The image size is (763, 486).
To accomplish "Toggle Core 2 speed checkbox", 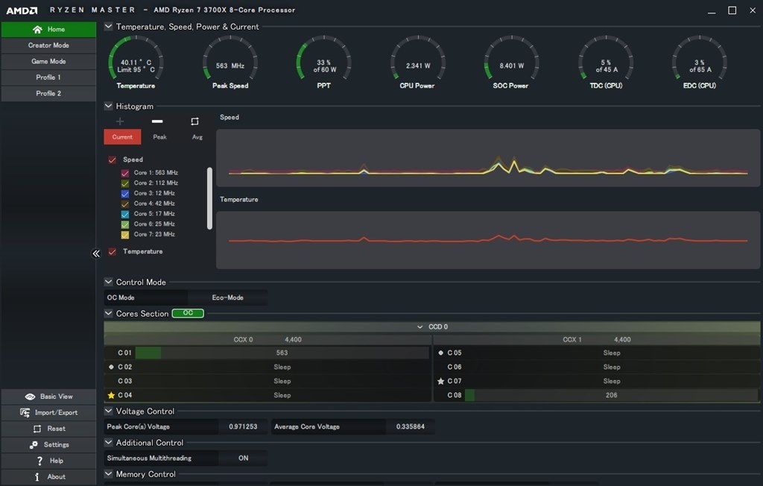I will [x=125, y=183].
